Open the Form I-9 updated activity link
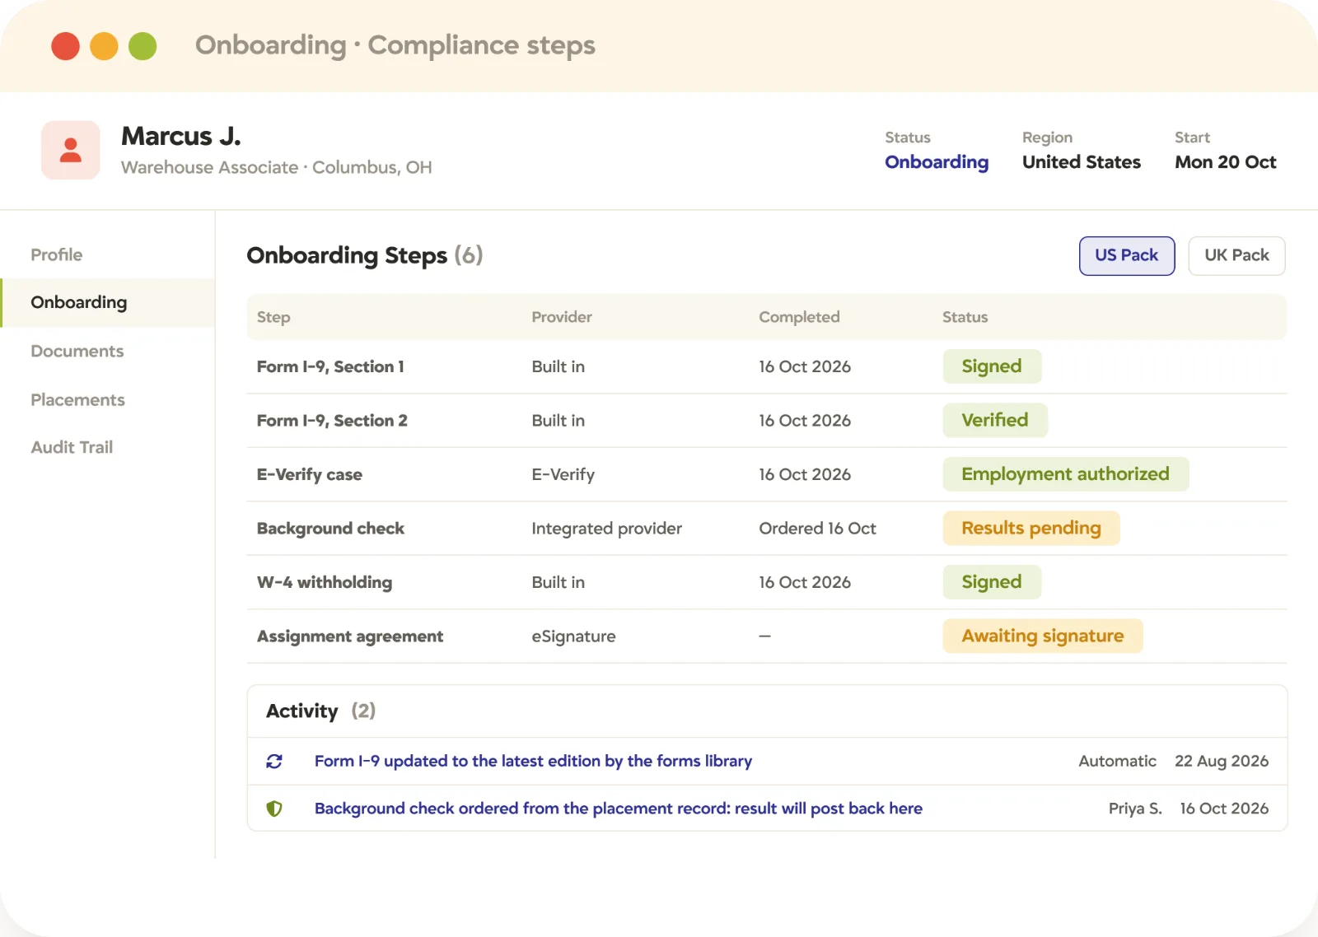1318x937 pixels. pos(533,761)
